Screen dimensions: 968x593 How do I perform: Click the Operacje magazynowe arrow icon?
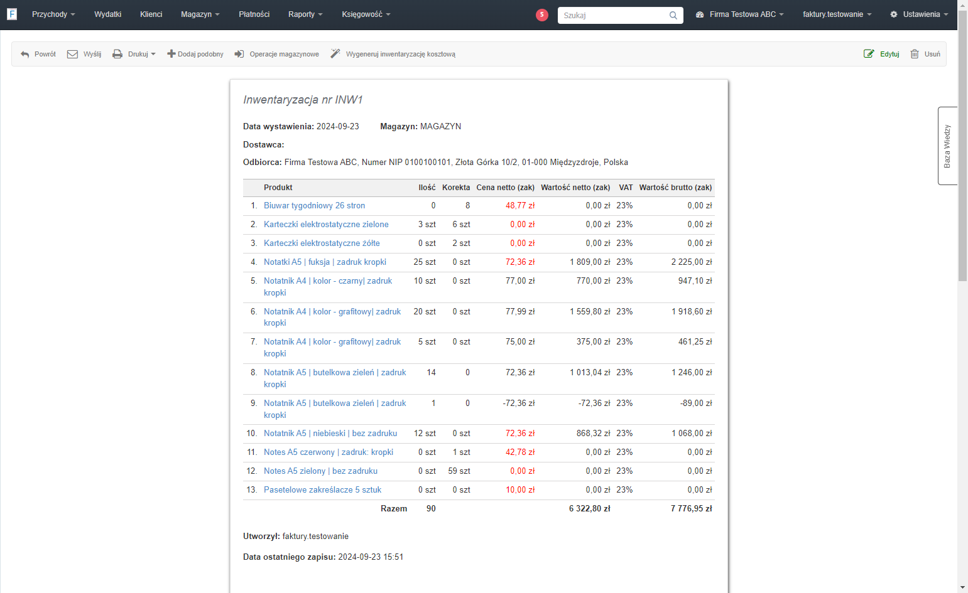pyautogui.click(x=239, y=54)
